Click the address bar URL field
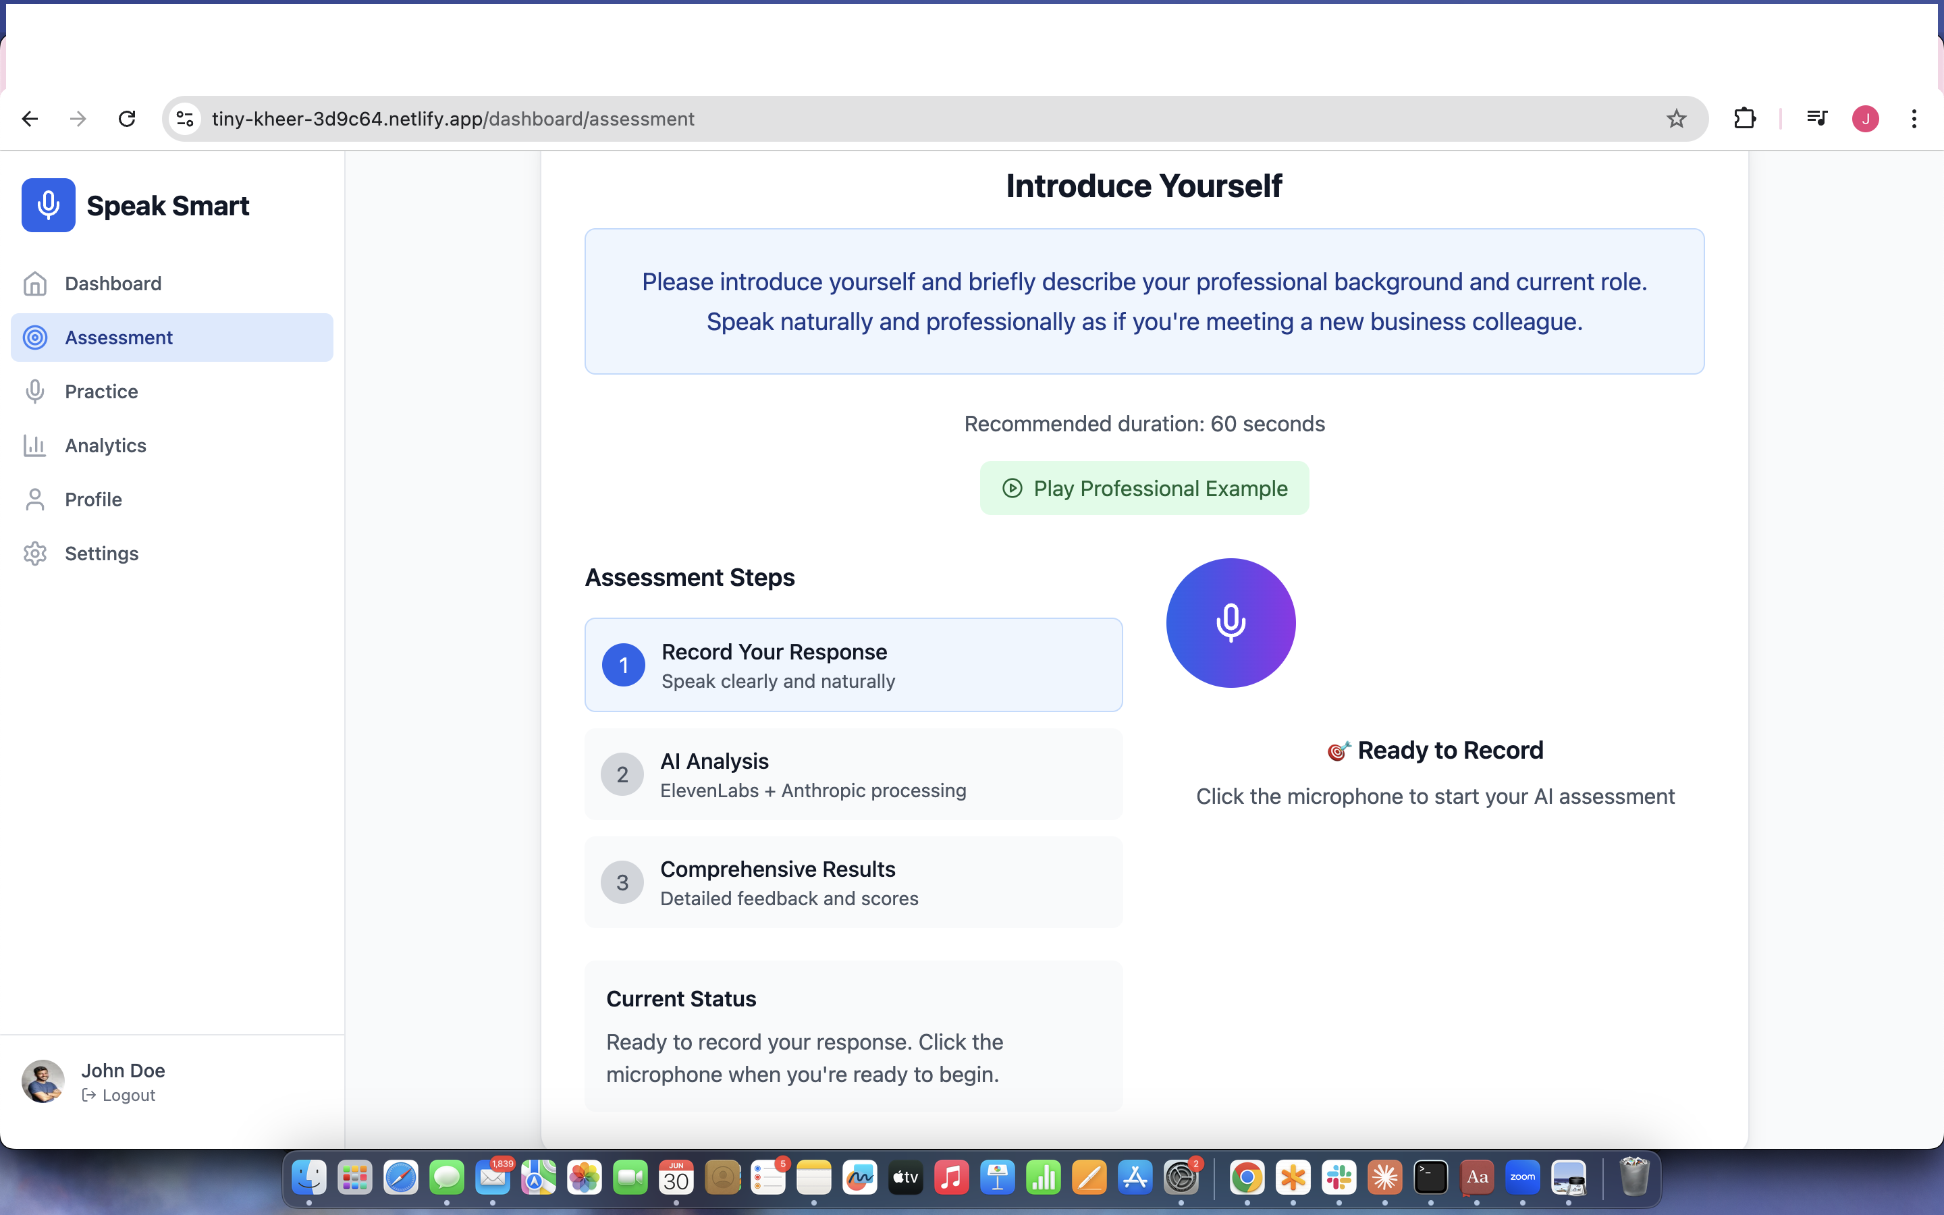Viewport: 1944px width, 1215px height. [x=884, y=119]
